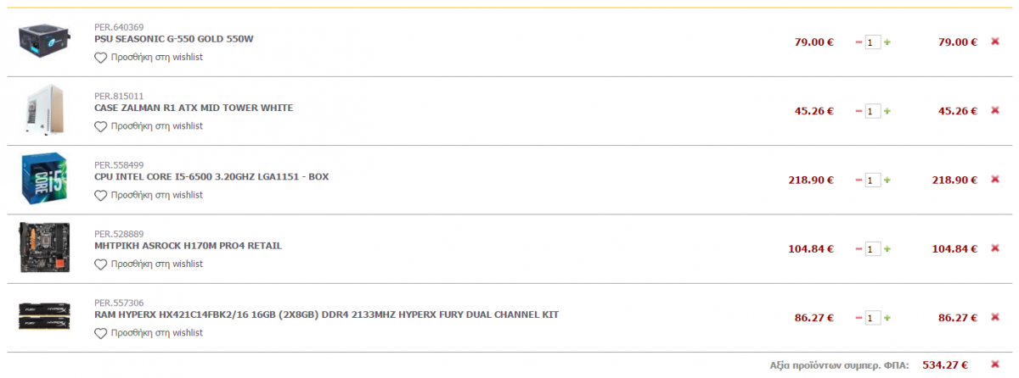The width and height of the screenshot is (1019, 378).
Task: Add Zalman R1 case to wishlist
Action: pos(149,126)
